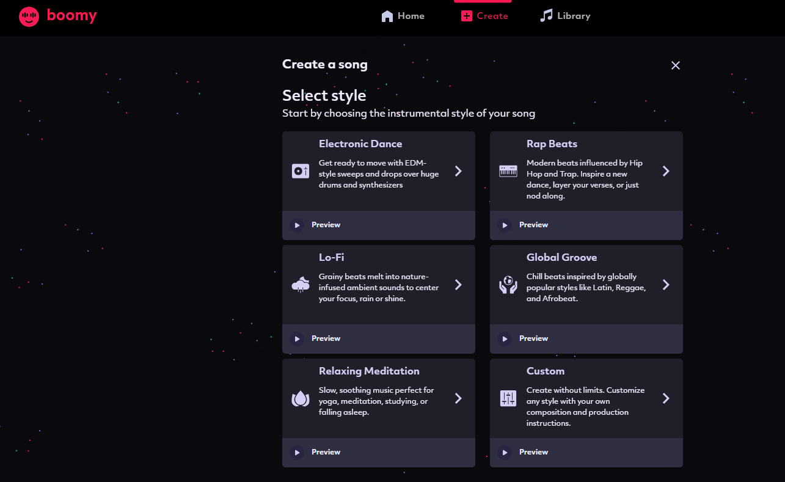Viewport: 785px width, 482px height.
Task: Expand Lo-Fi with its chevron arrow
Action: coord(458,285)
